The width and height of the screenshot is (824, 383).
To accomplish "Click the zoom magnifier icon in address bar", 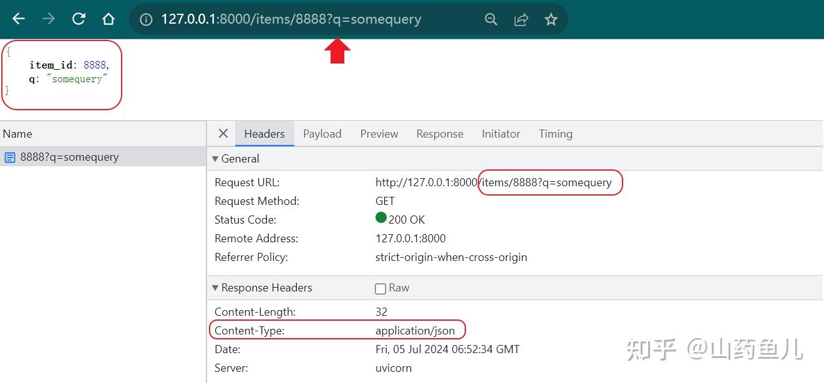I will pyautogui.click(x=491, y=19).
